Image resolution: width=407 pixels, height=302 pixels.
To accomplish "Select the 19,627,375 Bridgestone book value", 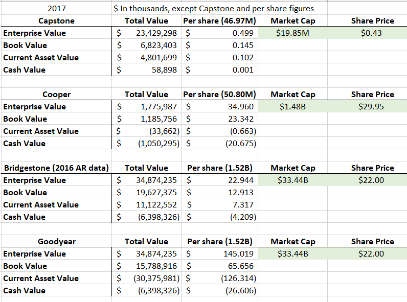I will coord(153,193).
